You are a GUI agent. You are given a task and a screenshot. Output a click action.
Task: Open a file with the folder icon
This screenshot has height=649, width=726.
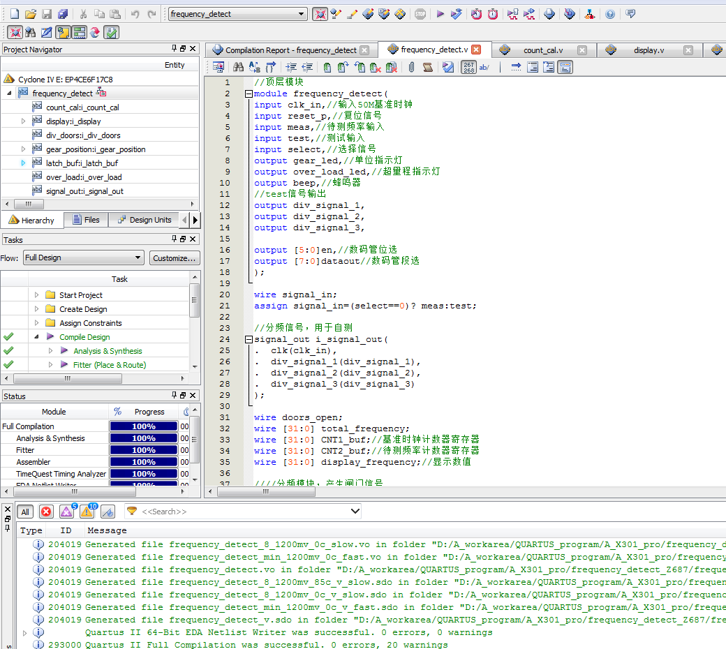tap(31, 14)
